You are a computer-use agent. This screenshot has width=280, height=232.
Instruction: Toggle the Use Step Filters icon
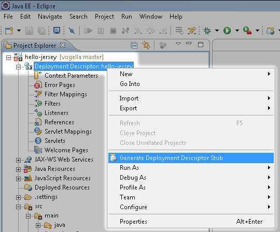tap(192, 31)
